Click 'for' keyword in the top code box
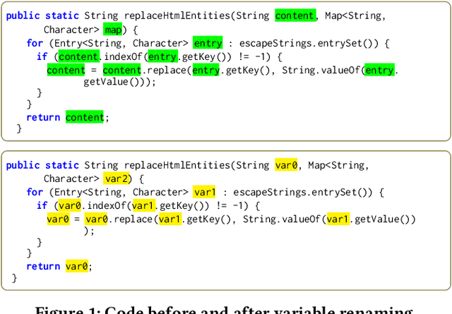 click(x=35, y=43)
